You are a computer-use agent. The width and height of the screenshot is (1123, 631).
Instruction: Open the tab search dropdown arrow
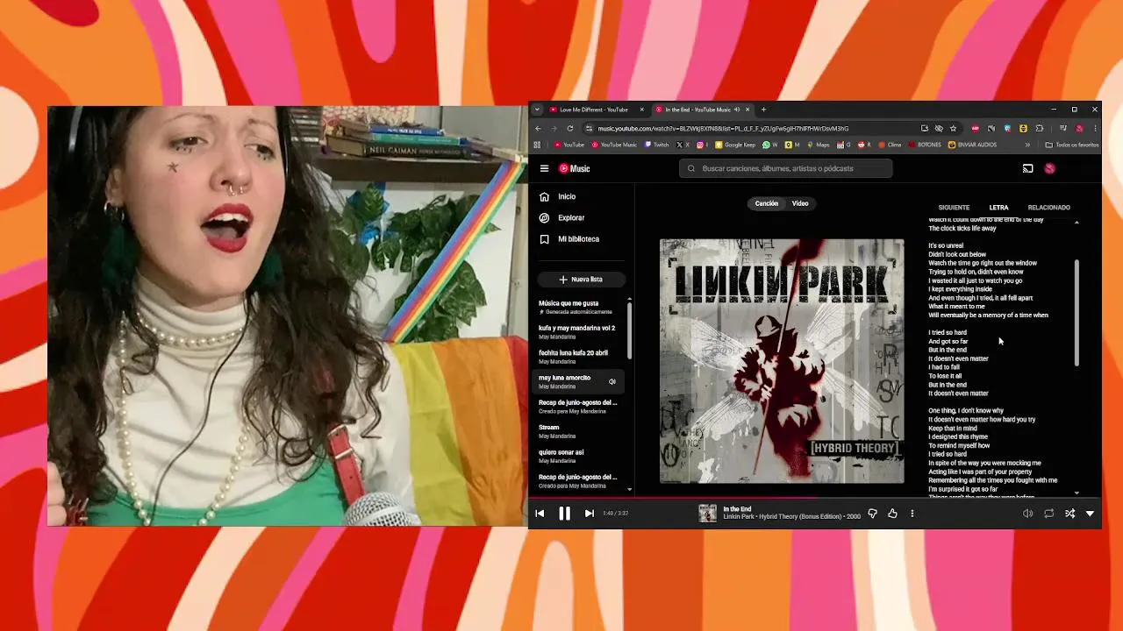(x=537, y=110)
